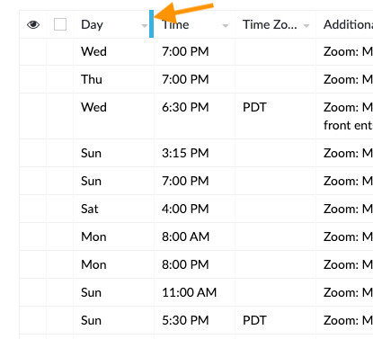The width and height of the screenshot is (373, 339).
Task: Click the eye visibility icon in header
Action: [x=33, y=24]
